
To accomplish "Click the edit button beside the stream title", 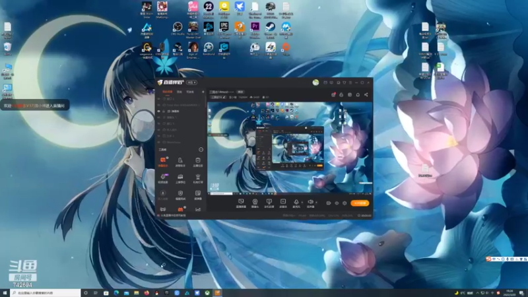I will click(240, 92).
